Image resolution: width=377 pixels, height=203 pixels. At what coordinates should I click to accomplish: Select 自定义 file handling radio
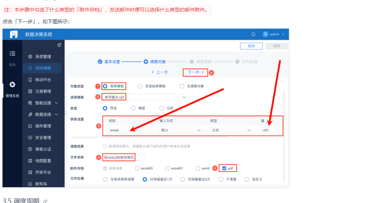pyautogui.click(x=247, y=179)
